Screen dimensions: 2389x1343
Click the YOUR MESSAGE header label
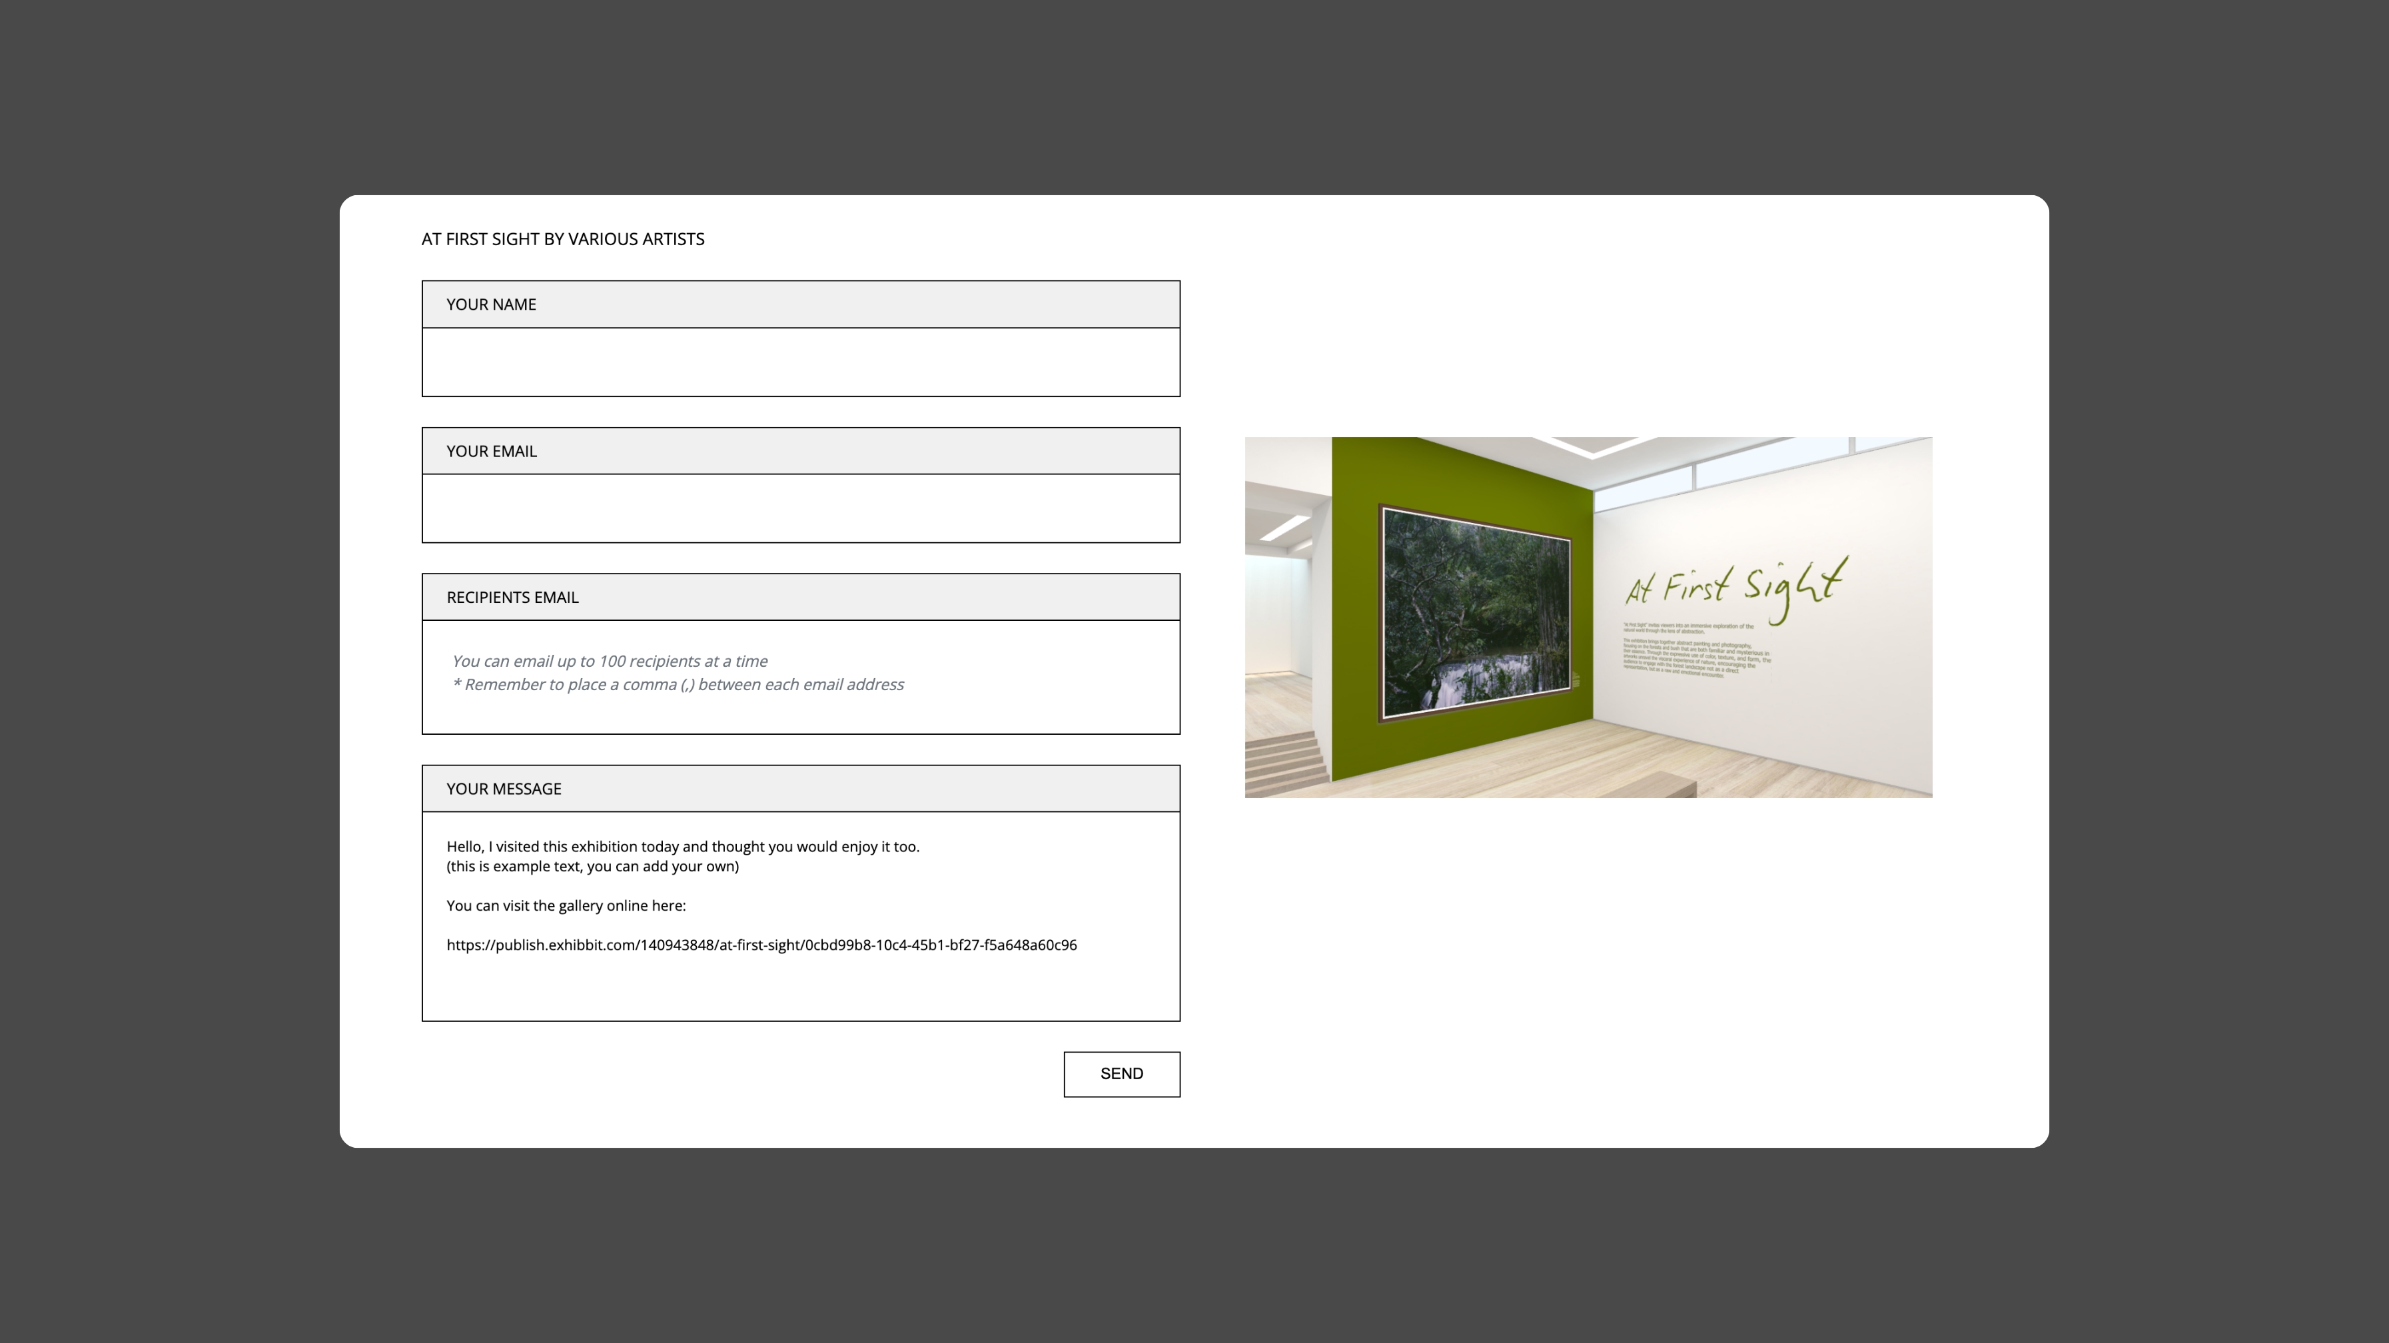point(504,788)
